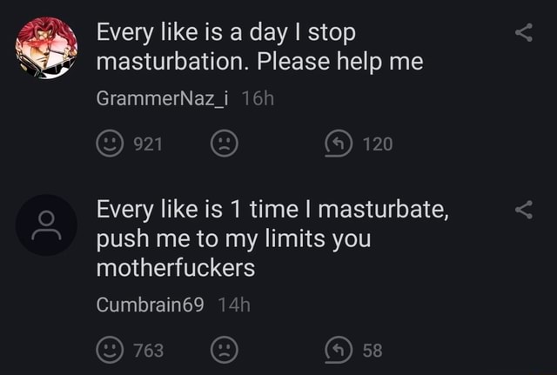Open replies to Cumbrain69's comment
Image resolution: width=557 pixels, height=375 pixels.
pos(339,350)
